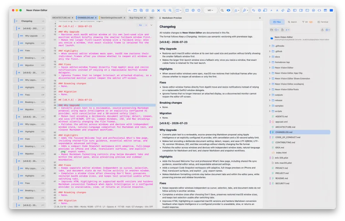Click the split-columns toolbar icon
345x221 pixels.
[x=187, y=10]
